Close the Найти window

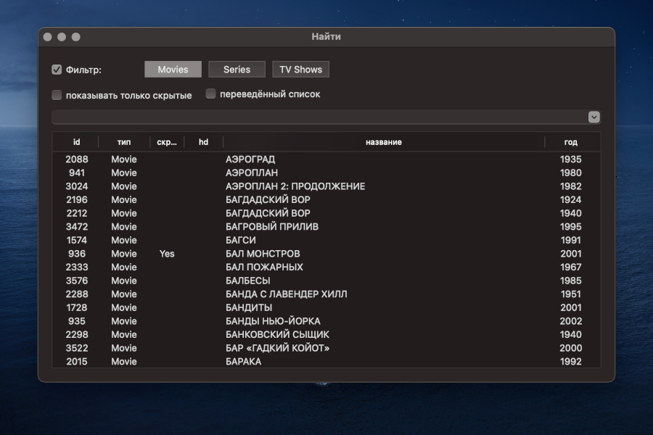point(47,37)
